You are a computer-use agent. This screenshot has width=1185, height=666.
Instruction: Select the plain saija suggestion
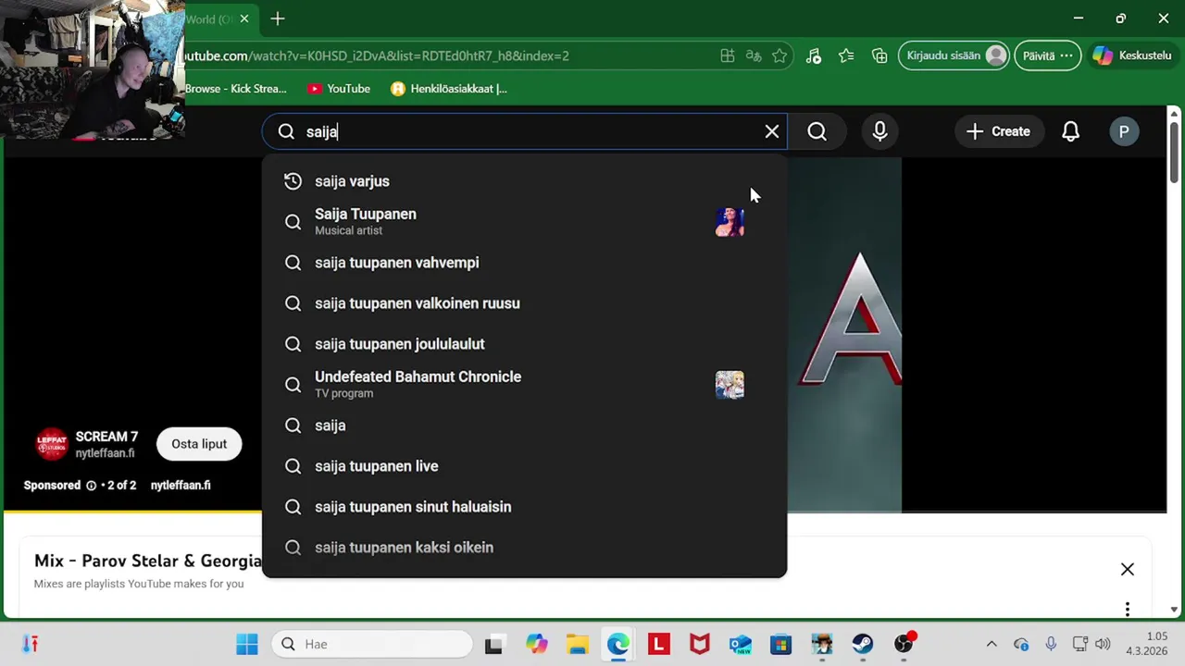525,425
